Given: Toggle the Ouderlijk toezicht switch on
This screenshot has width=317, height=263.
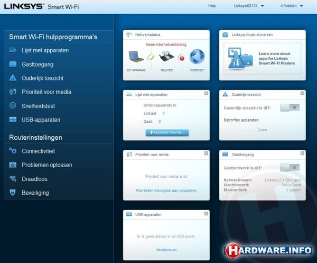Looking at the screenshot, I should (x=290, y=107).
